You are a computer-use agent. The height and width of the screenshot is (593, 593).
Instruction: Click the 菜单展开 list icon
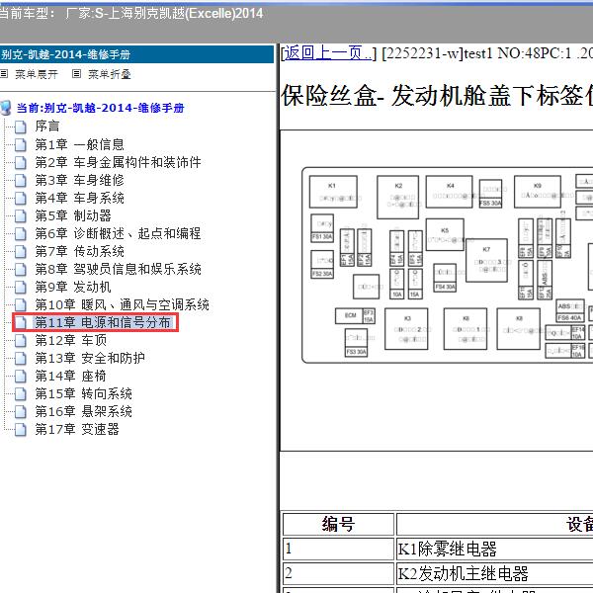(4, 74)
